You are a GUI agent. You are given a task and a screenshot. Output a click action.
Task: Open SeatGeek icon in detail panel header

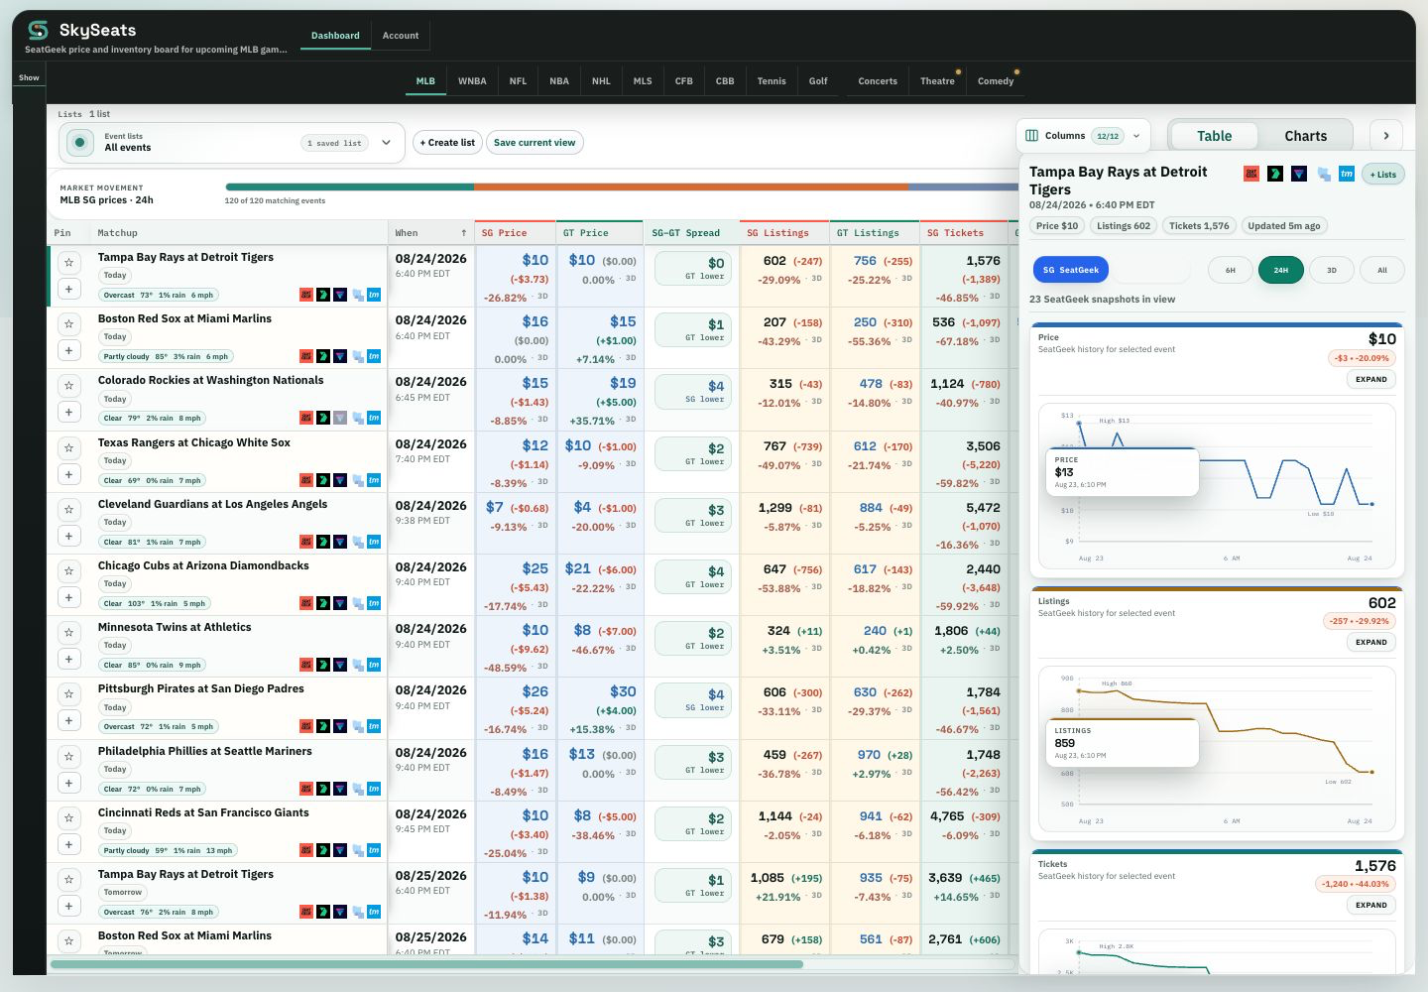click(x=1251, y=174)
